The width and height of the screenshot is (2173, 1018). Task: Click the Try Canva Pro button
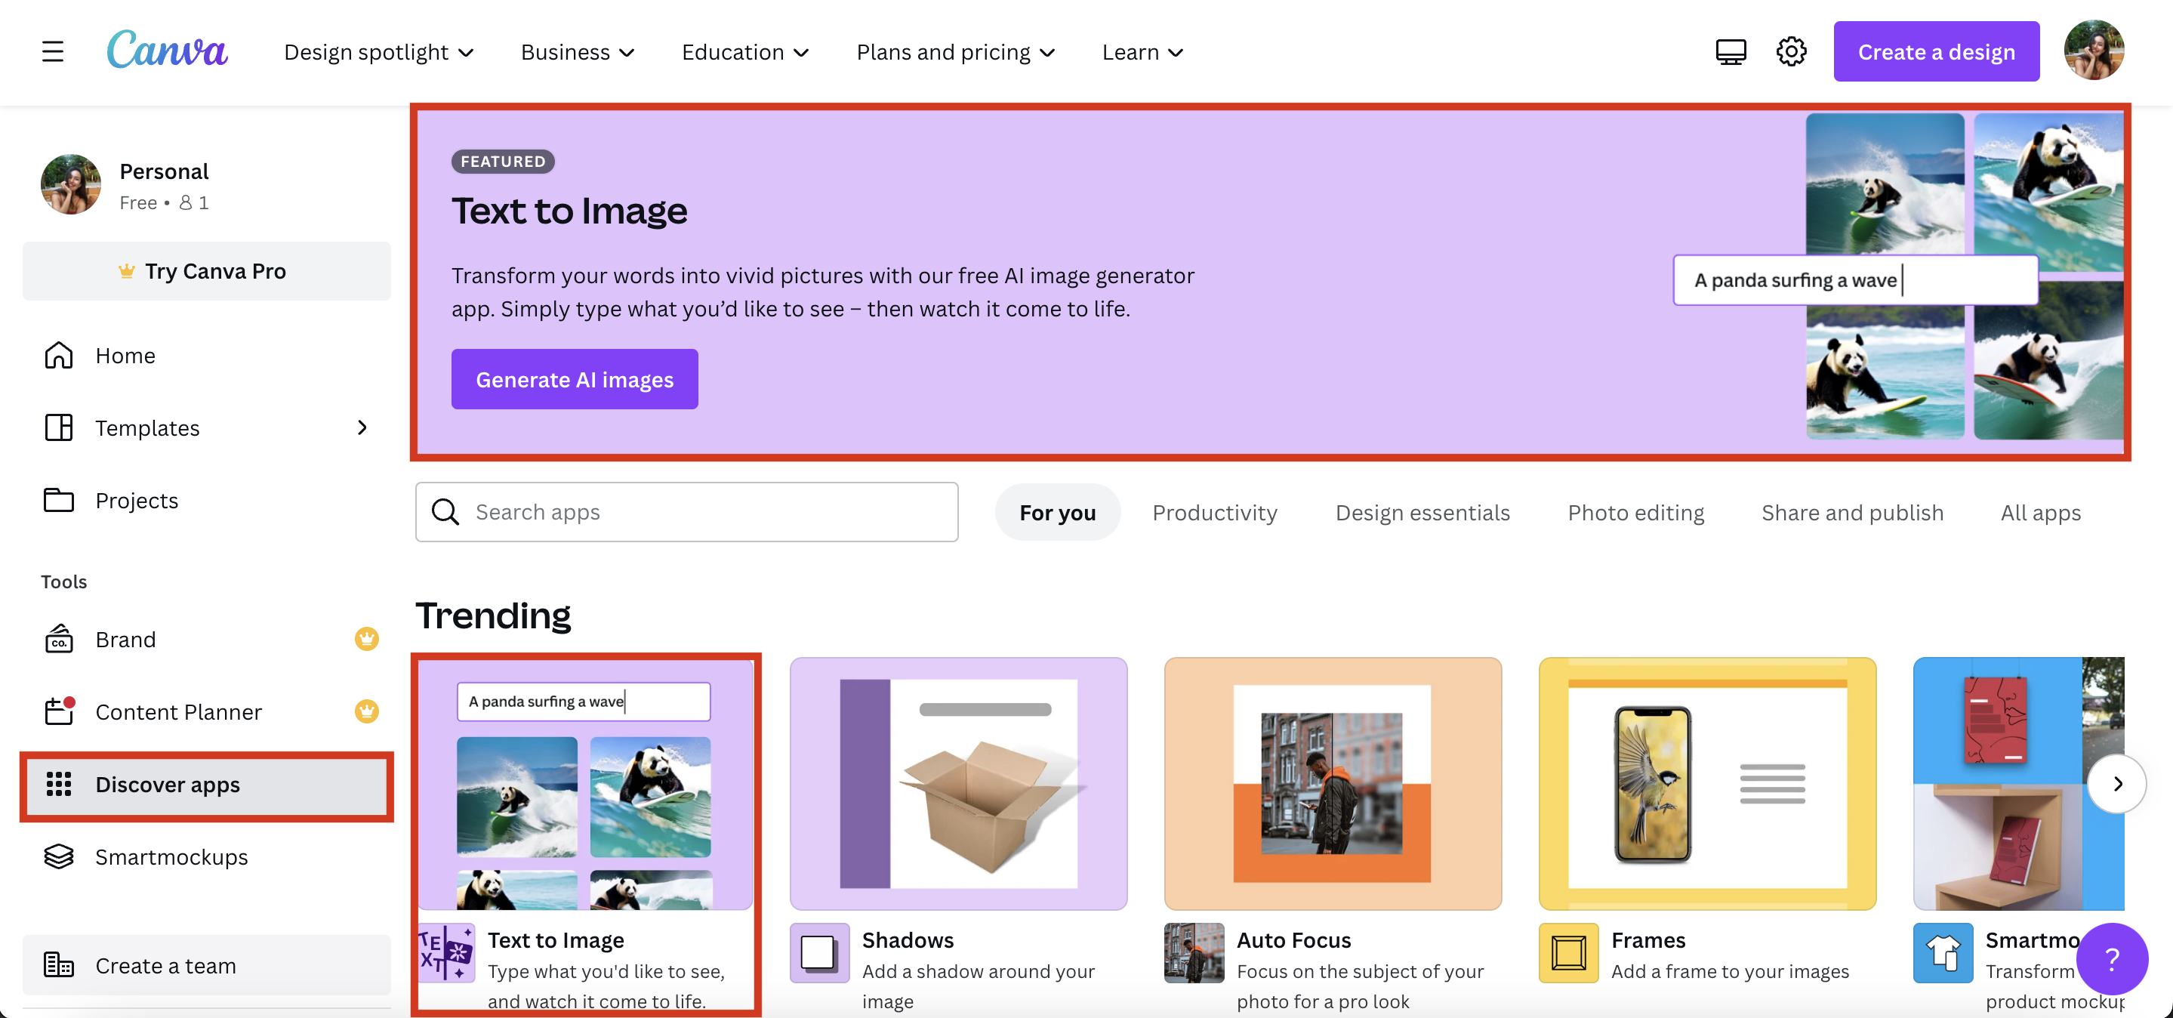click(x=207, y=270)
